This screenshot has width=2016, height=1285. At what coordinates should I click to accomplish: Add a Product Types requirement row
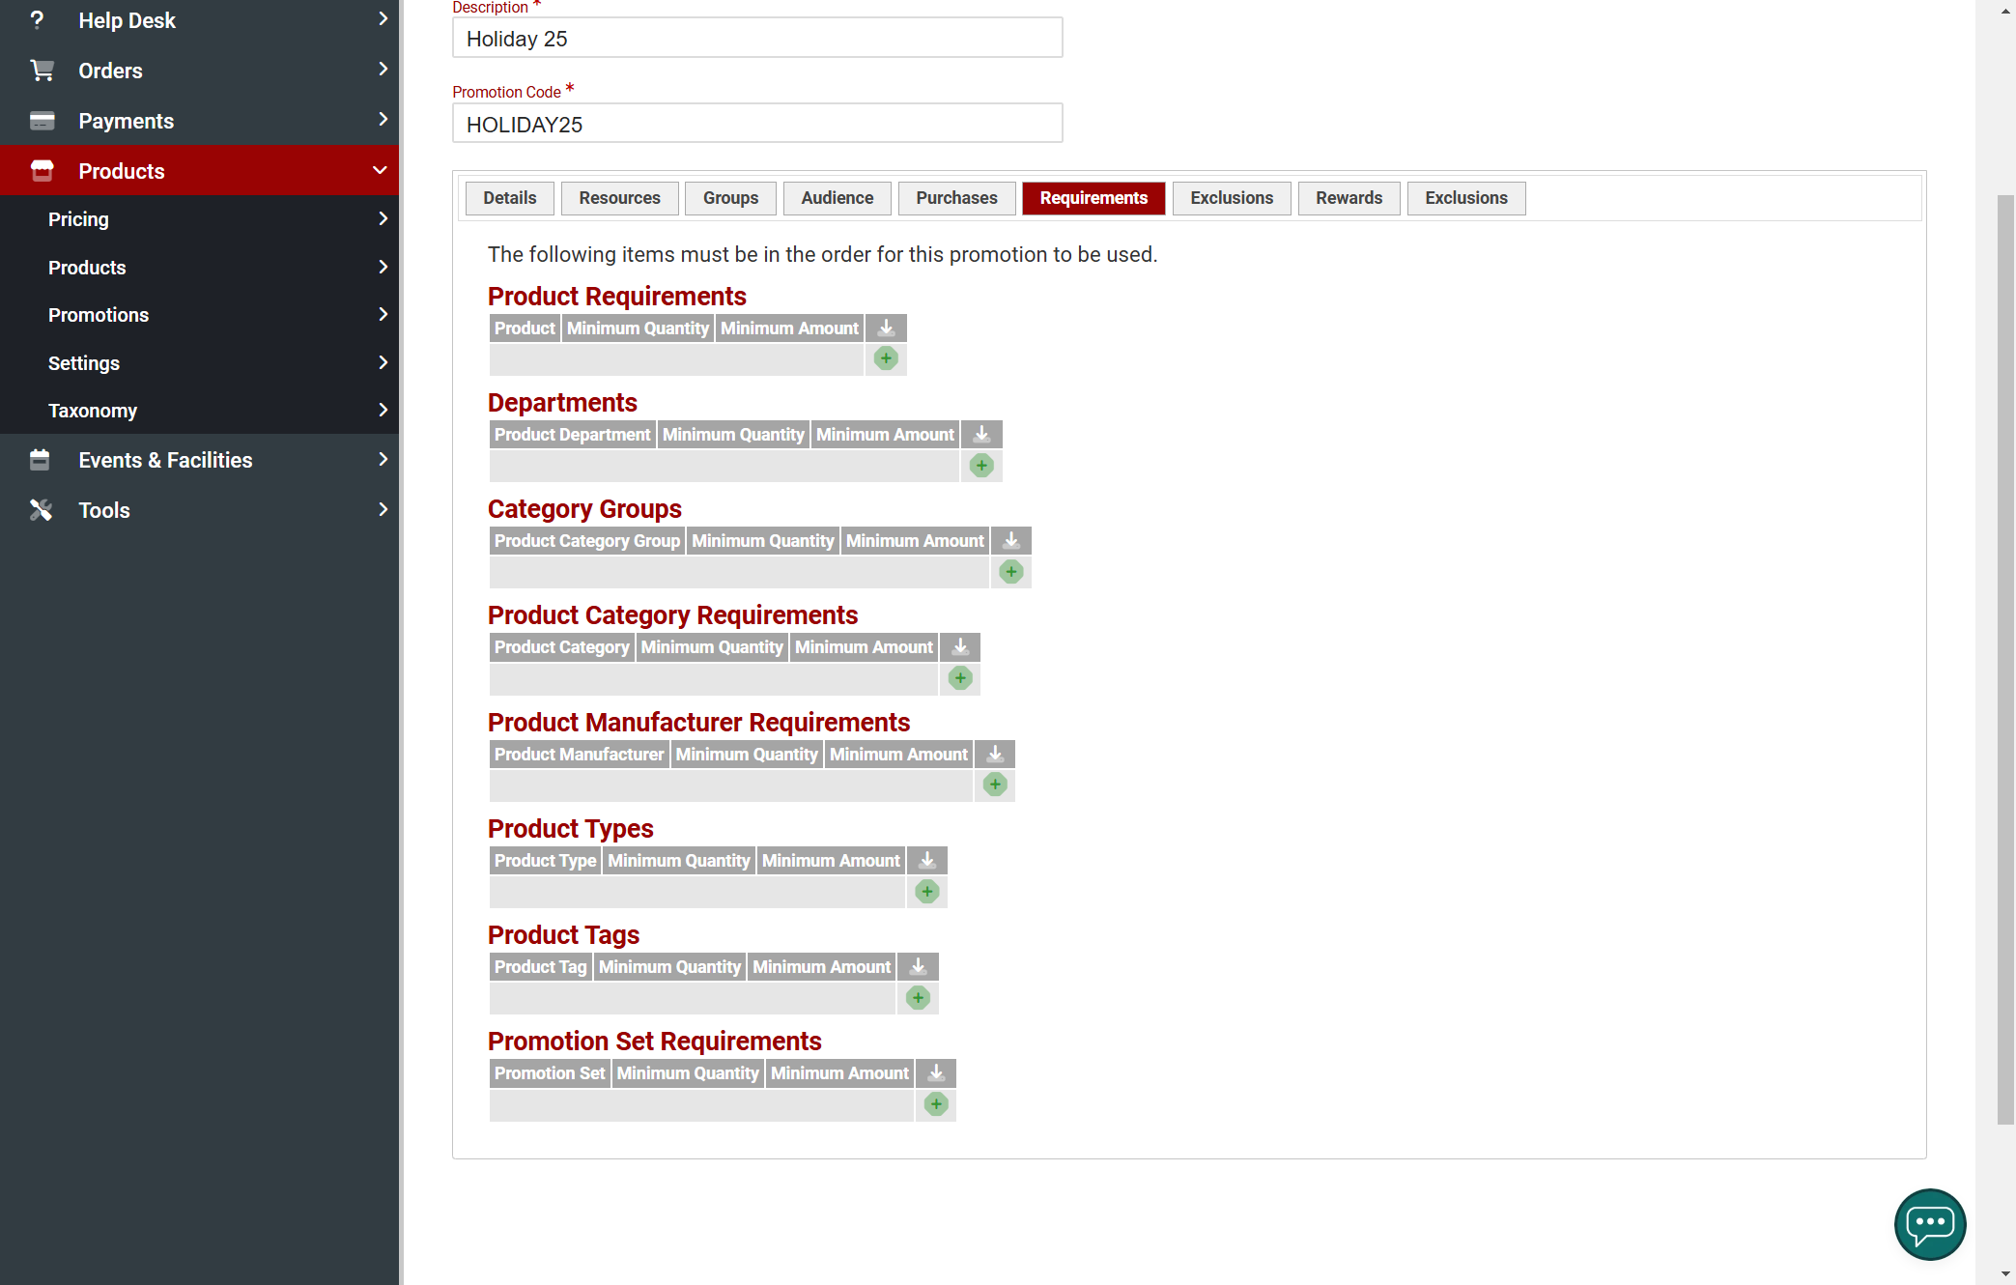[927, 892]
